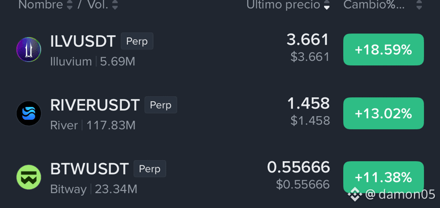Open the RIVERUSDT pair name
The height and width of the screenshot is (208, 440).
[x=95, y=105]
